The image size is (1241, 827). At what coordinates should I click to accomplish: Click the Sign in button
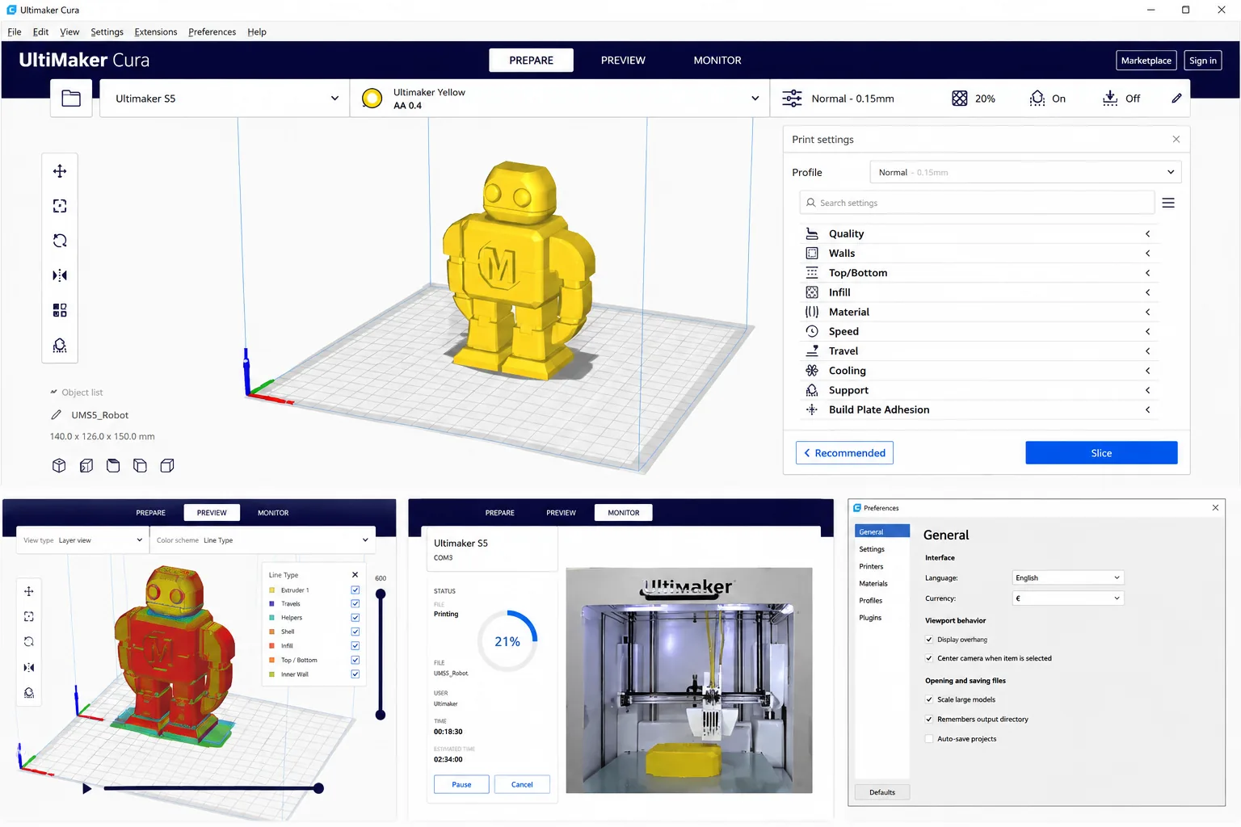(x=1202, y=61)
